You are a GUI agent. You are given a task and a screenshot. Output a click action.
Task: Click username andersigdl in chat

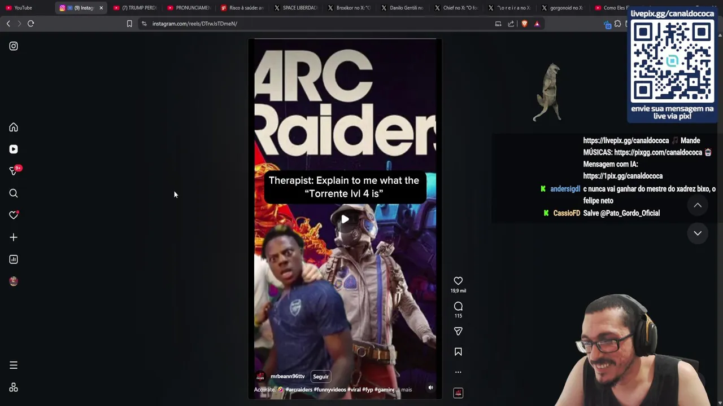coord(565,189)
